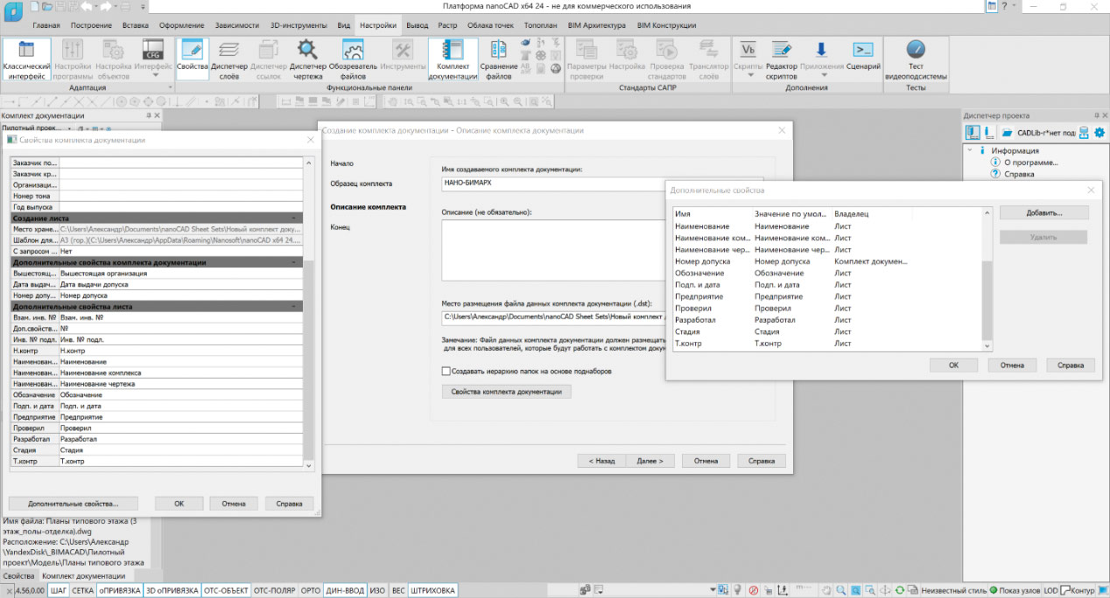Open the Облака точек ribbon tab
The height and width of the screenshot is (598, 1110).
(x=490, y=25)
